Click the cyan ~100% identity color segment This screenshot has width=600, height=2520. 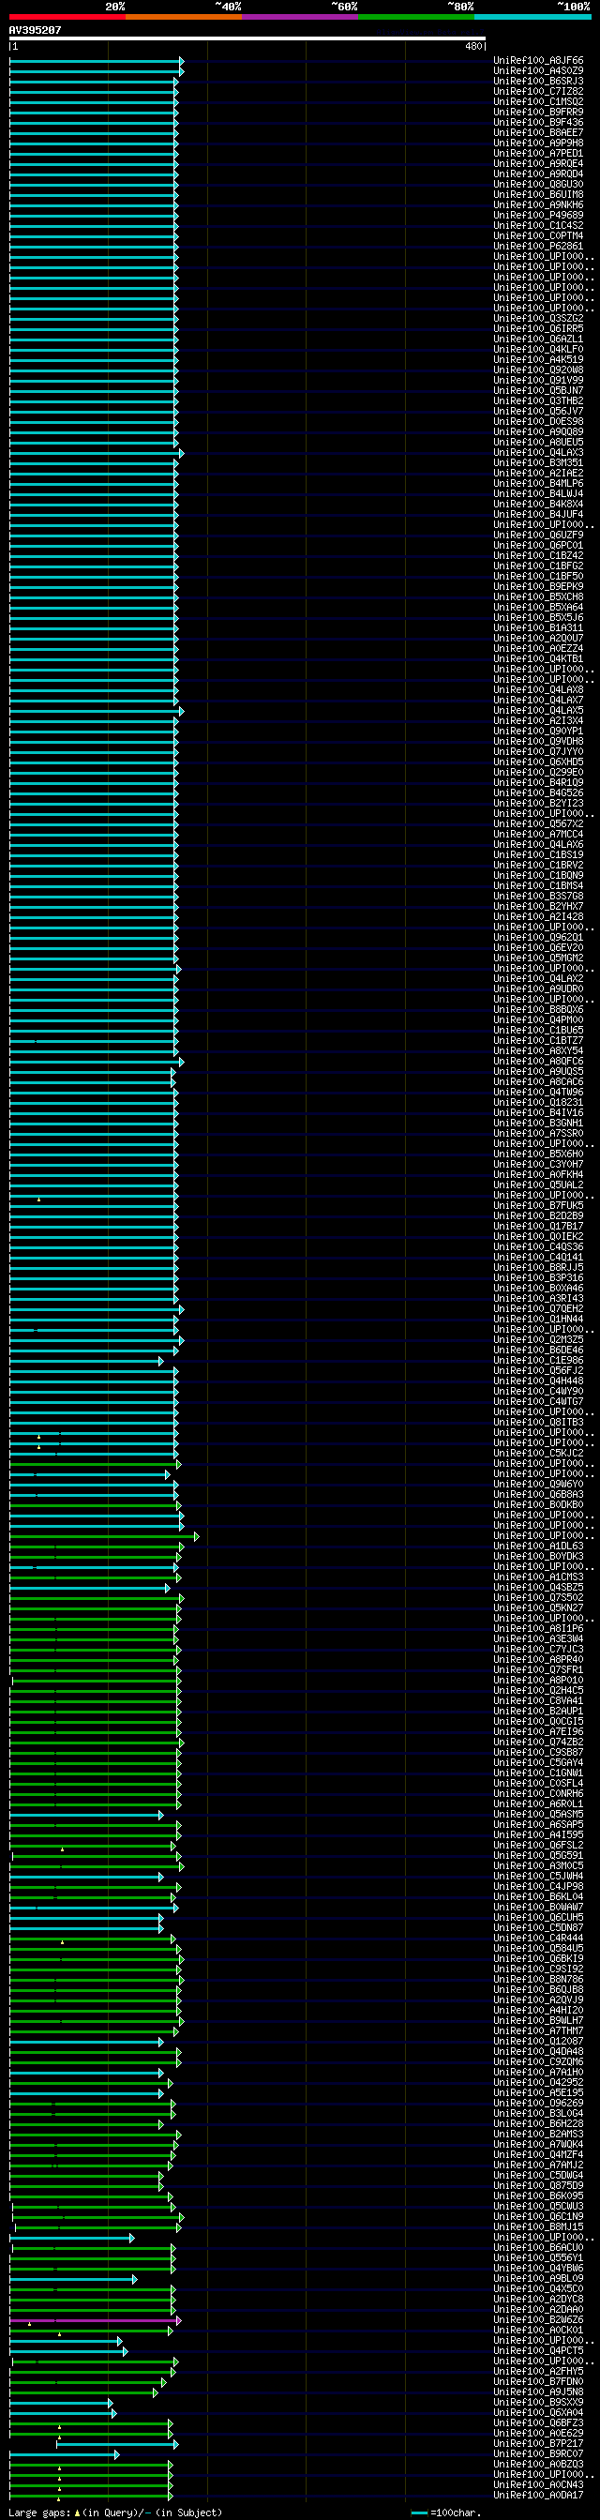(532, 17)
